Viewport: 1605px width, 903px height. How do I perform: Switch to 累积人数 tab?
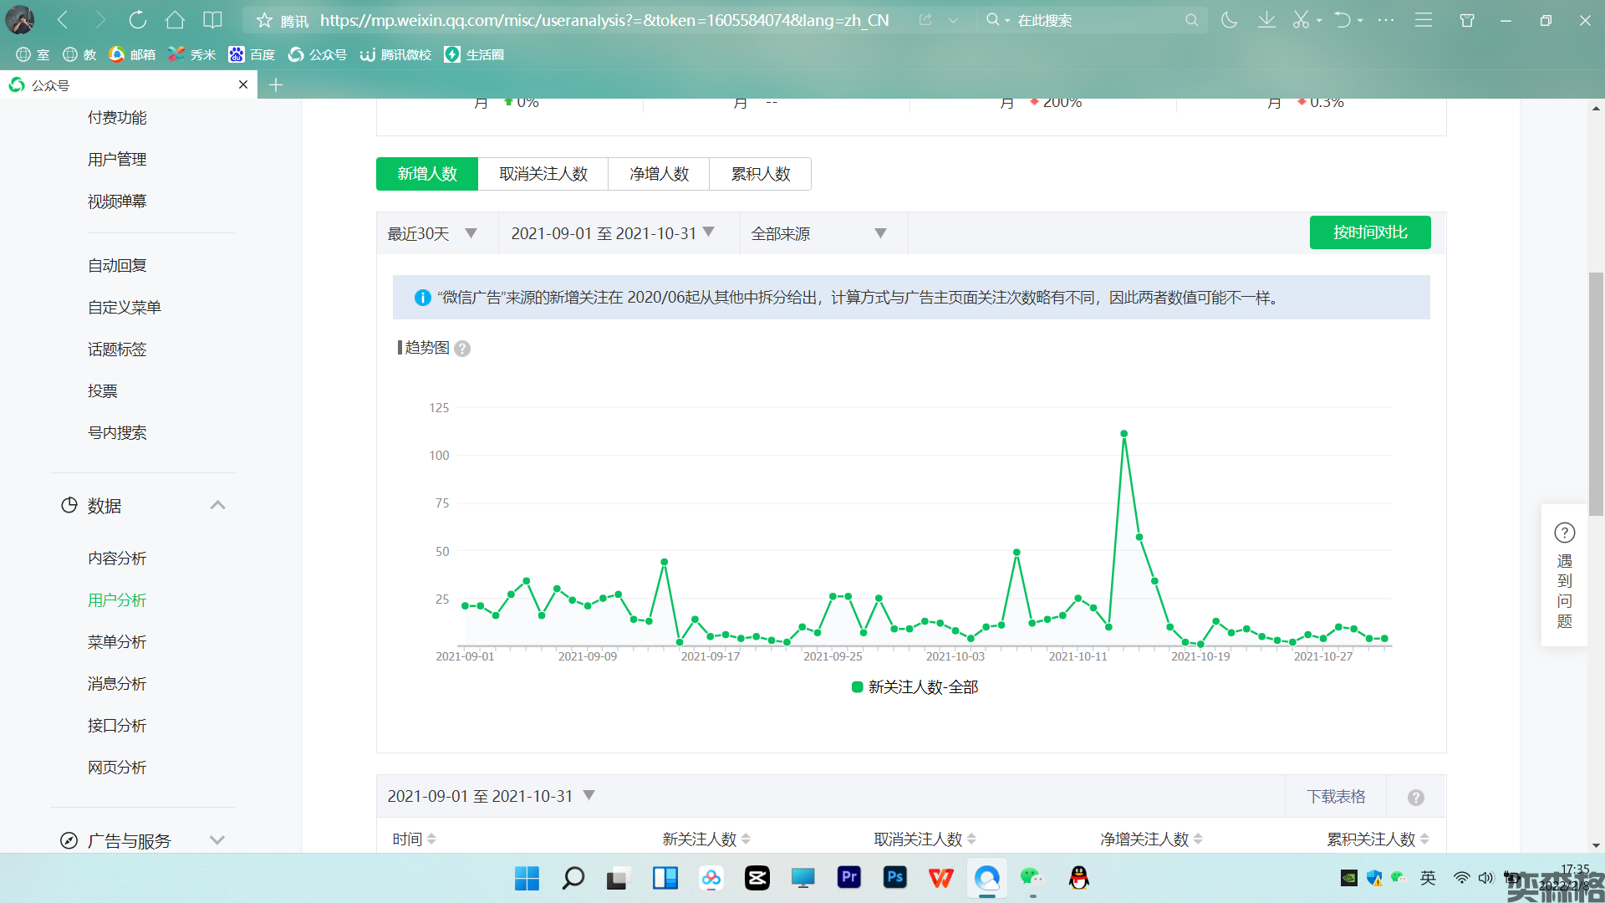tap(760, 174)
